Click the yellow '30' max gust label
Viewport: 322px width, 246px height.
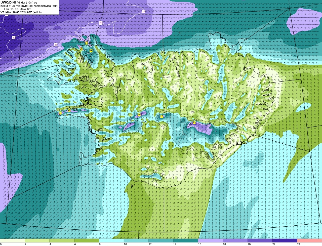(139, 114)
